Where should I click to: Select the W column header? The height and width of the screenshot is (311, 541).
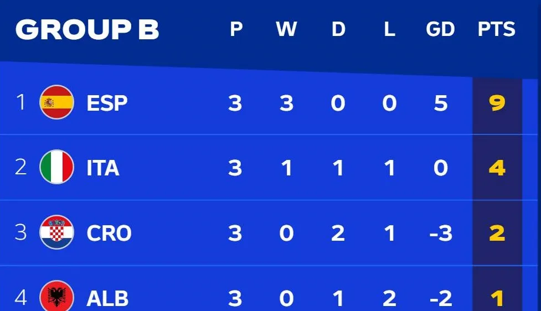(x=286, y=29)
